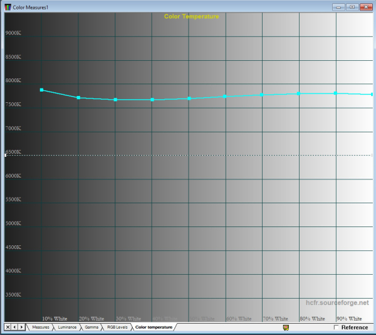Click the 6500K axis label
This screenshot has height=335, width=376.
click(13, 152)
